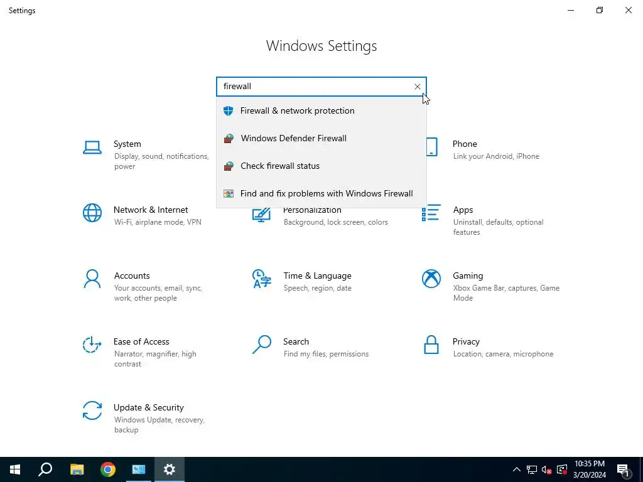This screenshot has height=482, width=643.
Task: Open Network & Internet settings
Action: pyautogui.click(x=147, y=216)
